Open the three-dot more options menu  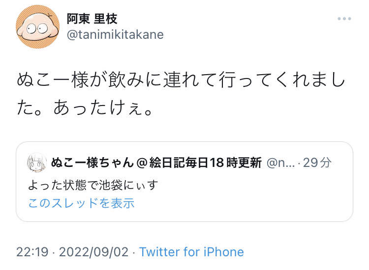[344, 19]
